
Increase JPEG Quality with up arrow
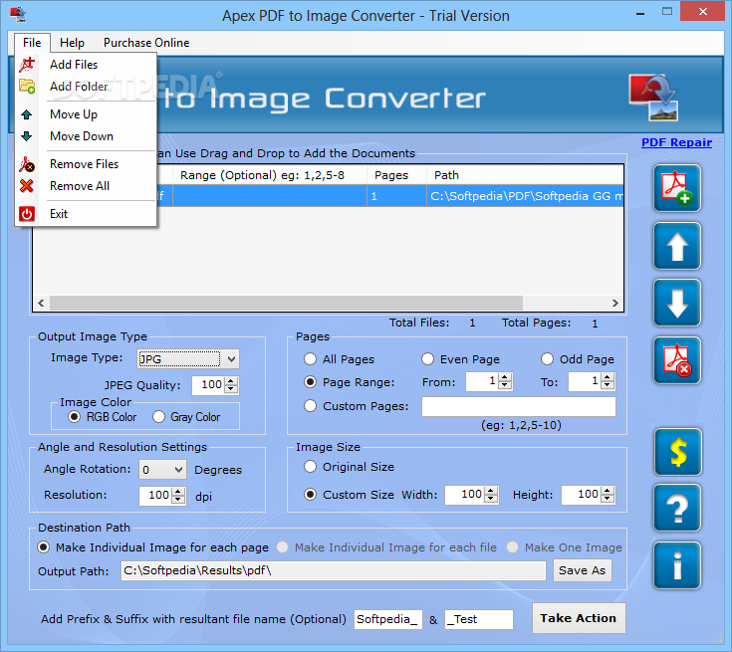[x=231, y=381]
